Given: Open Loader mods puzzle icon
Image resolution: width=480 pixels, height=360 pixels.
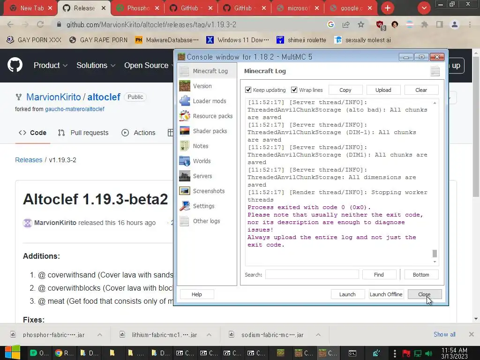Looking at the screenshot, I should point(185,101).
